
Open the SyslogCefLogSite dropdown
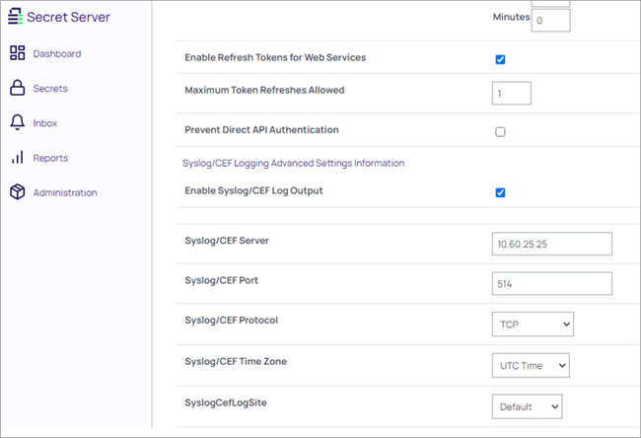click(527, 406)
